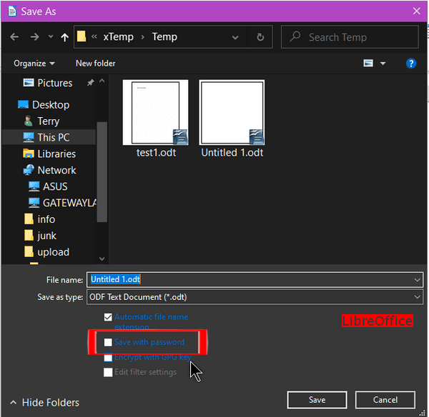Collapse folders with Hide Folders
Viewport: 429px width, 417px height.
coord(44,403)
